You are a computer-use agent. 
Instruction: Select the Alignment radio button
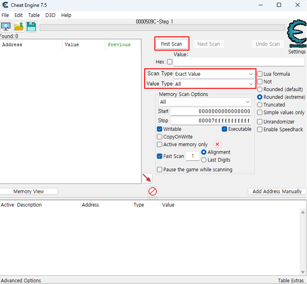(204, 152)
